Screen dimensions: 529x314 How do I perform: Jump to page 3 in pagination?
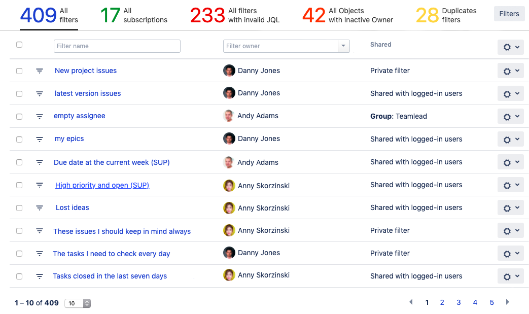(x=459, y=302)
